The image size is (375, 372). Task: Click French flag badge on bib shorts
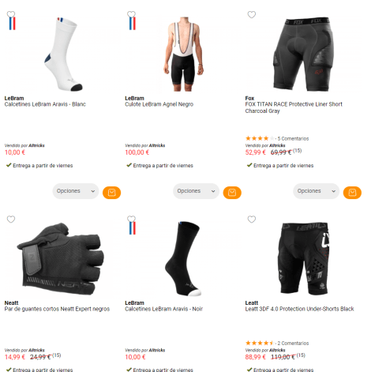[133, 24]
